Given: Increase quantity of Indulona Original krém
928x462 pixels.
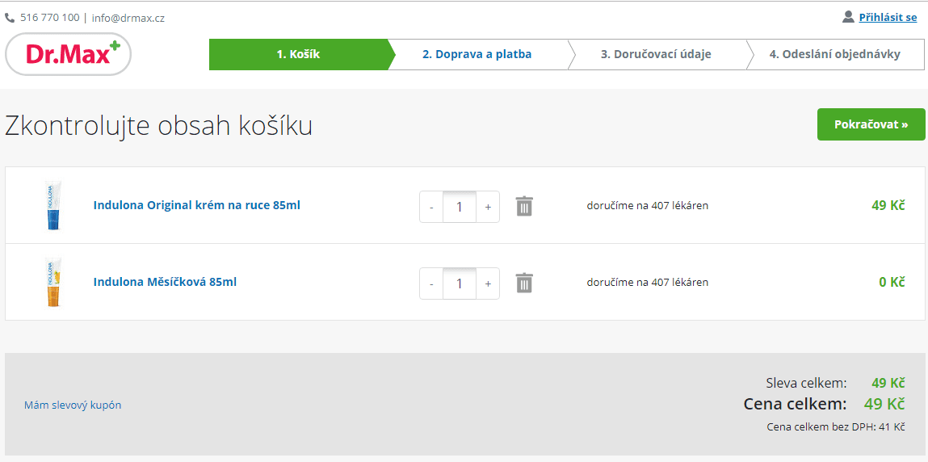Looking at the screenshot, I should click(488, 207).
